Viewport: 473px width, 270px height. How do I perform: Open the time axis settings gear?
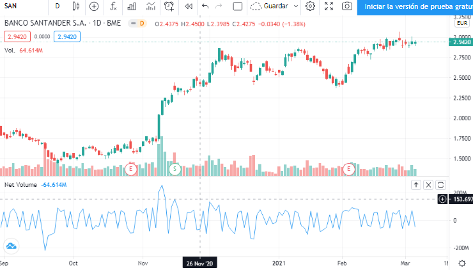[x=462, y=264]
